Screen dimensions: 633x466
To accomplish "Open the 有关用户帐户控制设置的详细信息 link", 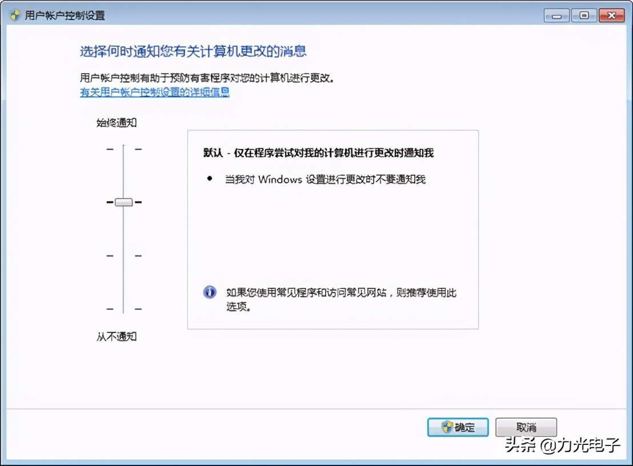I will (x=154, y=92).
